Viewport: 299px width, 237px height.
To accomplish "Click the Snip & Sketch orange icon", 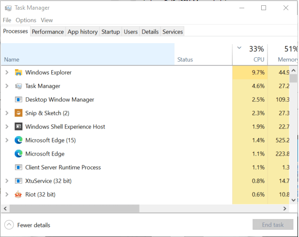I will coord(18,113).
